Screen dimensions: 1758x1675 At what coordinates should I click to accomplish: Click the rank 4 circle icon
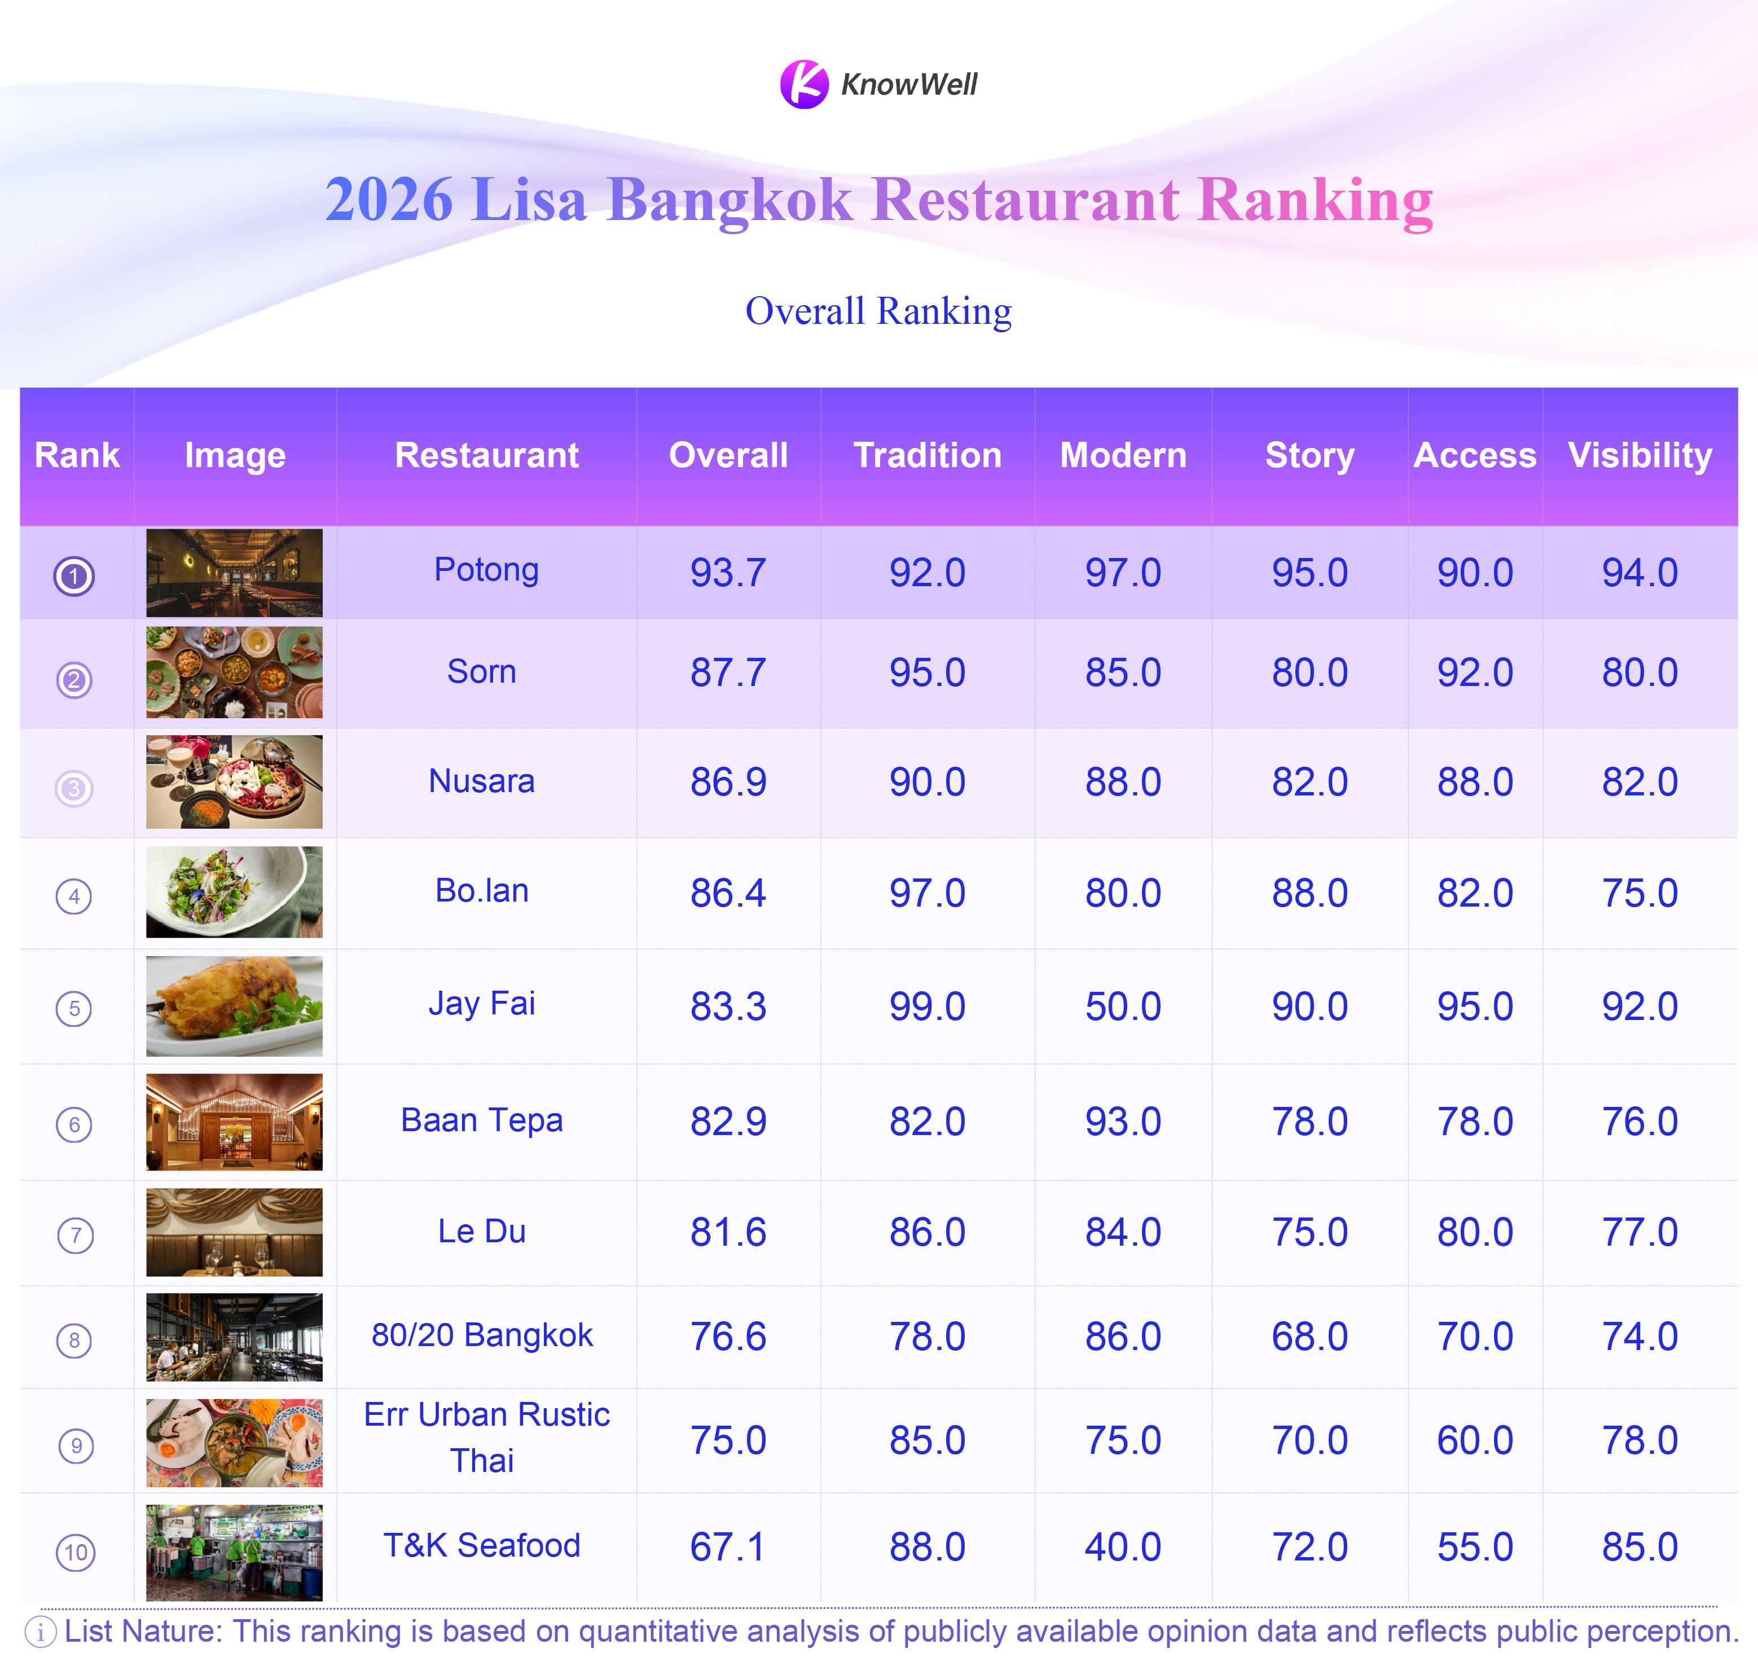coord(74,896)
